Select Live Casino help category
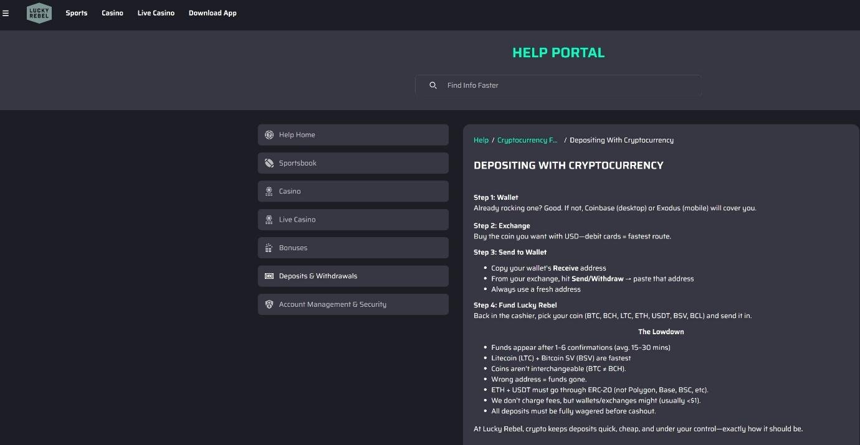Screen dimensions: 860x445 click(x=353, y=220)
